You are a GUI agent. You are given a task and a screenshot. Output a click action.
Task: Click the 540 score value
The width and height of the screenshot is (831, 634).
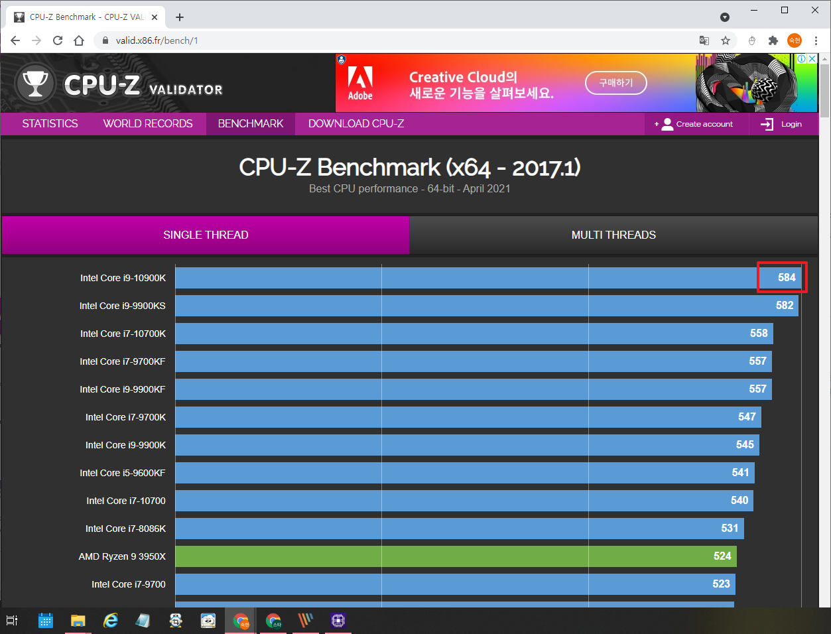coord(739,501)
